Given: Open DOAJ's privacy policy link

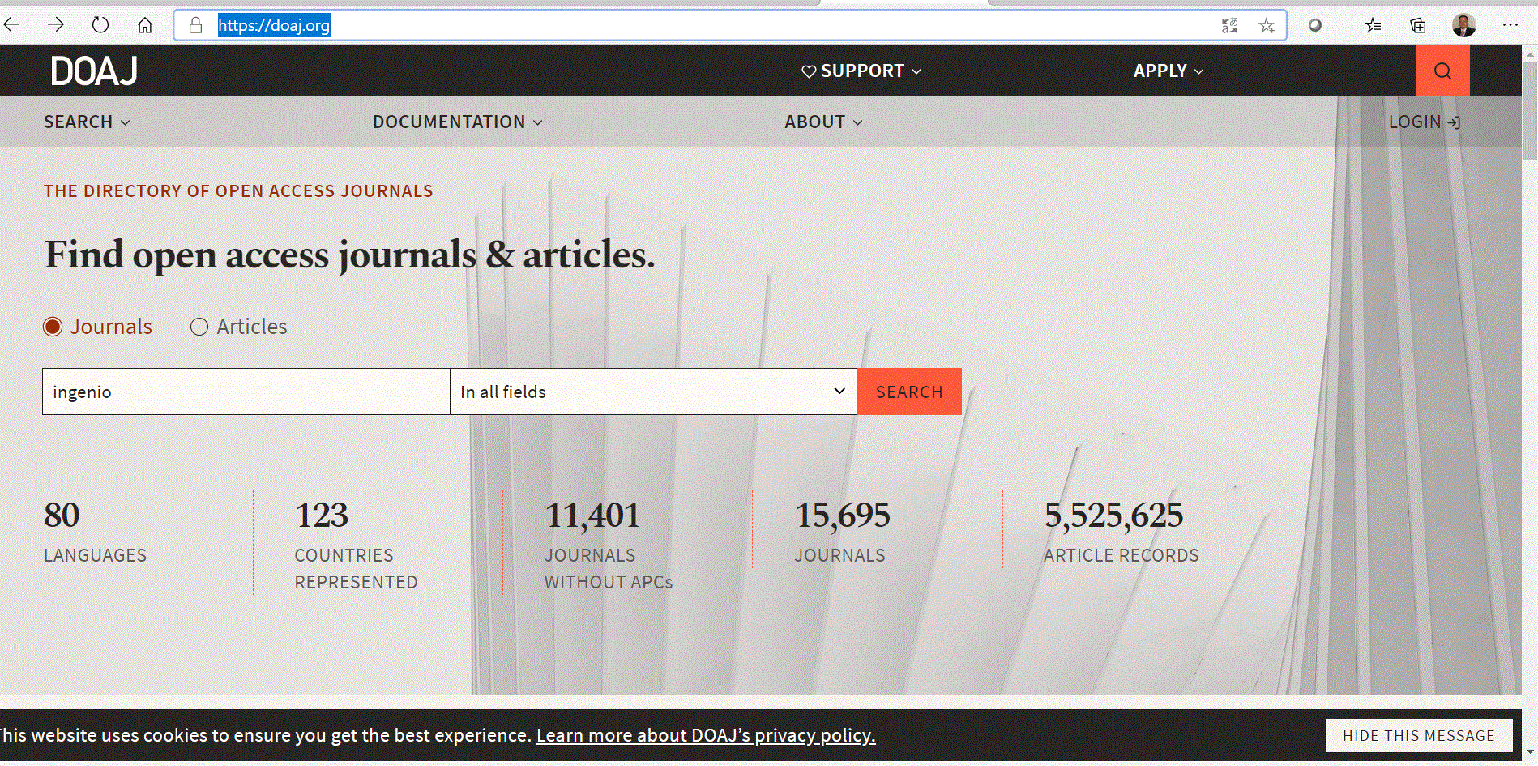Looking at the screenshot, I should tap(706, 735).
